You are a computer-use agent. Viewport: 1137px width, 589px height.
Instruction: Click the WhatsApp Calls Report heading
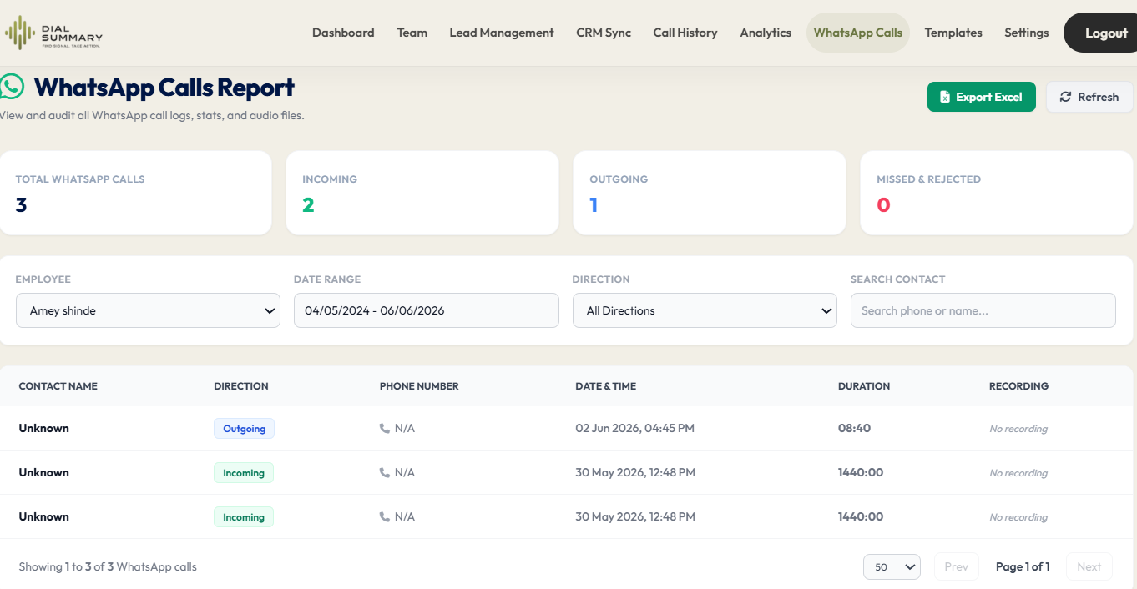(164, 88)
